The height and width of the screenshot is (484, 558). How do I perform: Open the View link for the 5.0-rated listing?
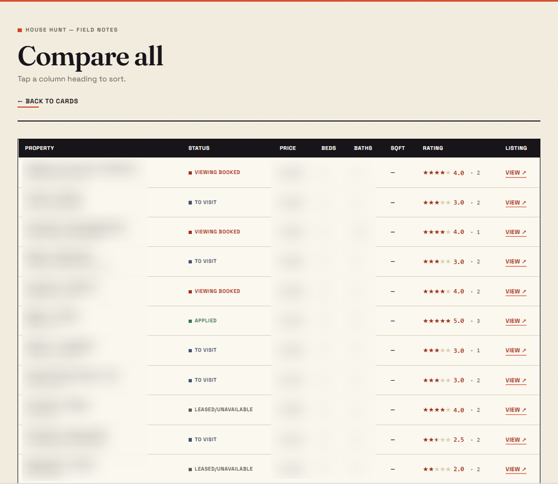(516, 321)
